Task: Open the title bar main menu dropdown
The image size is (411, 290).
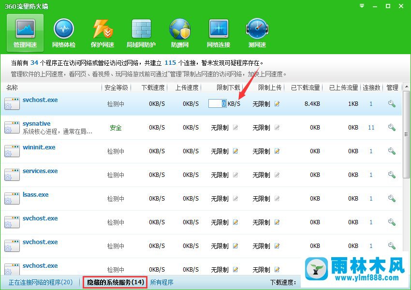Action: 362,6
